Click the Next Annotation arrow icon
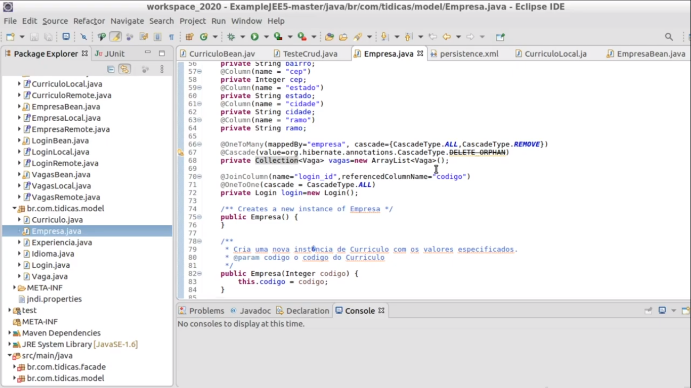Screen dimensions: 691x388 pyautogui.click(x=384, y=37)
